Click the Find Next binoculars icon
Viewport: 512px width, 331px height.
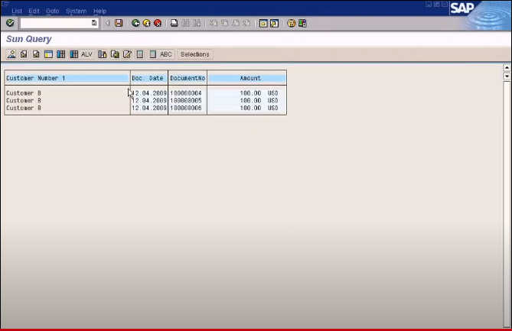[197, 23]
